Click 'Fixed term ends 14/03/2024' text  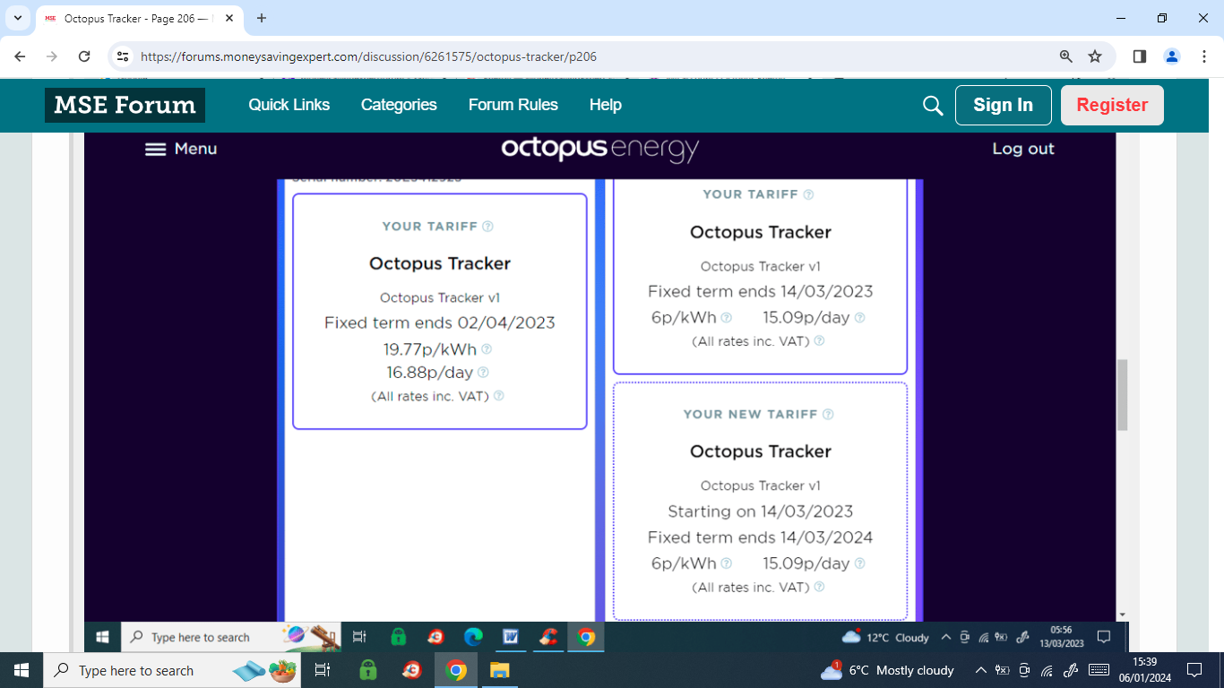tap(761, 537)
